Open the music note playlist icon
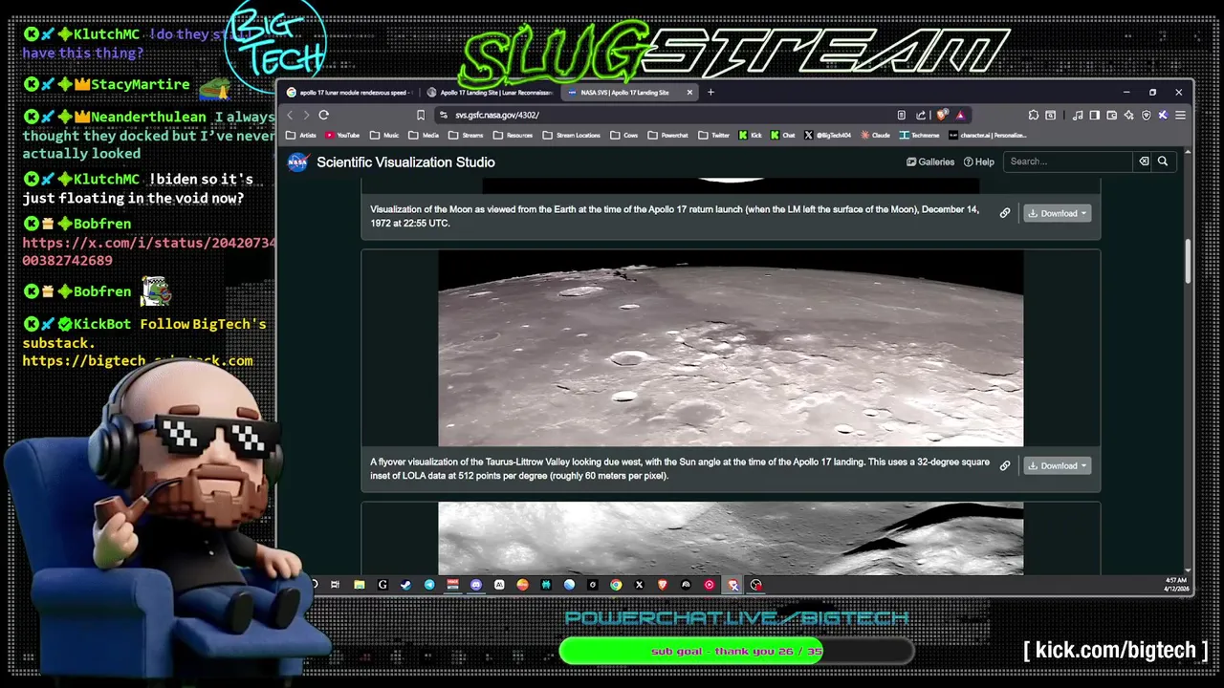Viewport: 1224px width, 688px height. 1078,115
